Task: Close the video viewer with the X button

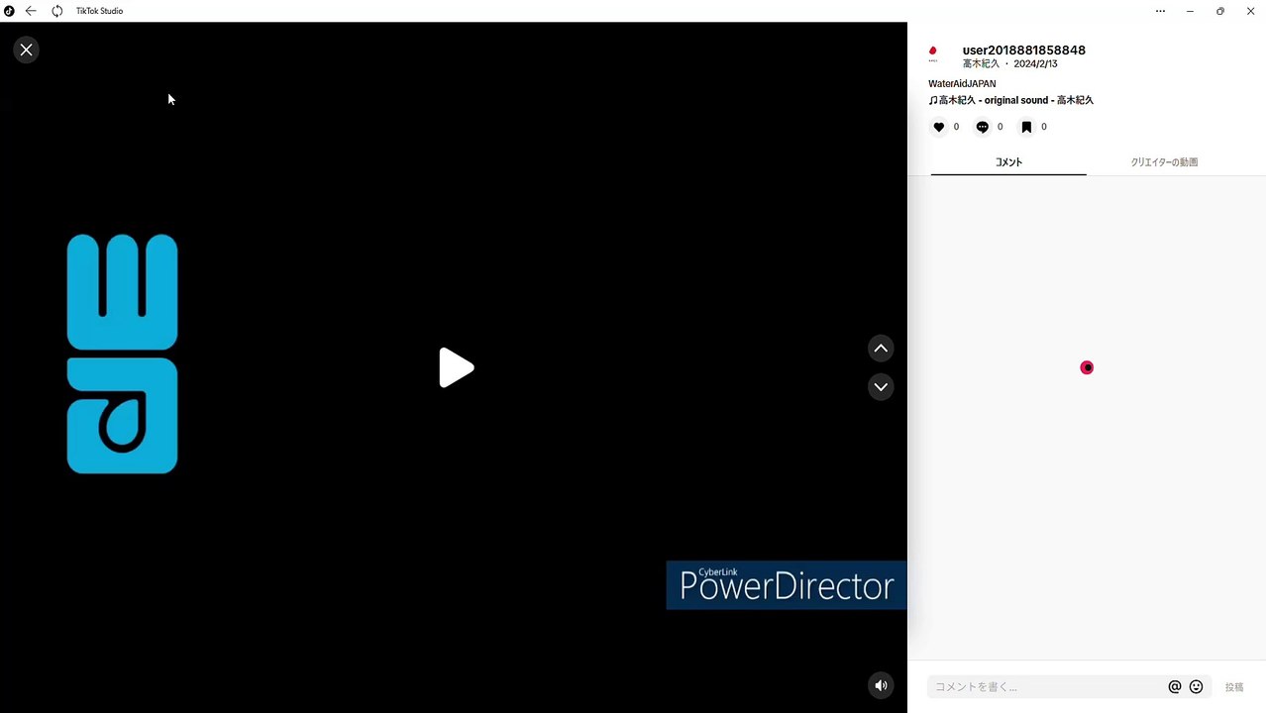Action: click(27, 50)
